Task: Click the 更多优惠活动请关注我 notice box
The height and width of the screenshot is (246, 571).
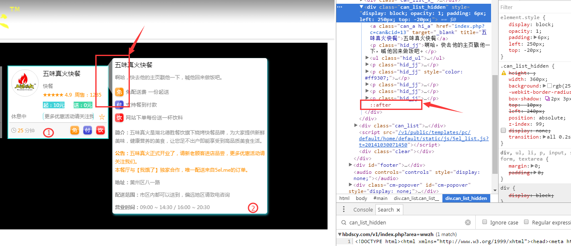Action: (69, 117)
